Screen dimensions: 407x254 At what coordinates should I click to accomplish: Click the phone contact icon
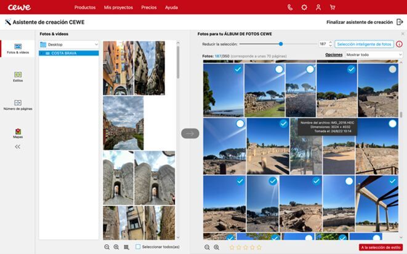[x=290, y=7]
